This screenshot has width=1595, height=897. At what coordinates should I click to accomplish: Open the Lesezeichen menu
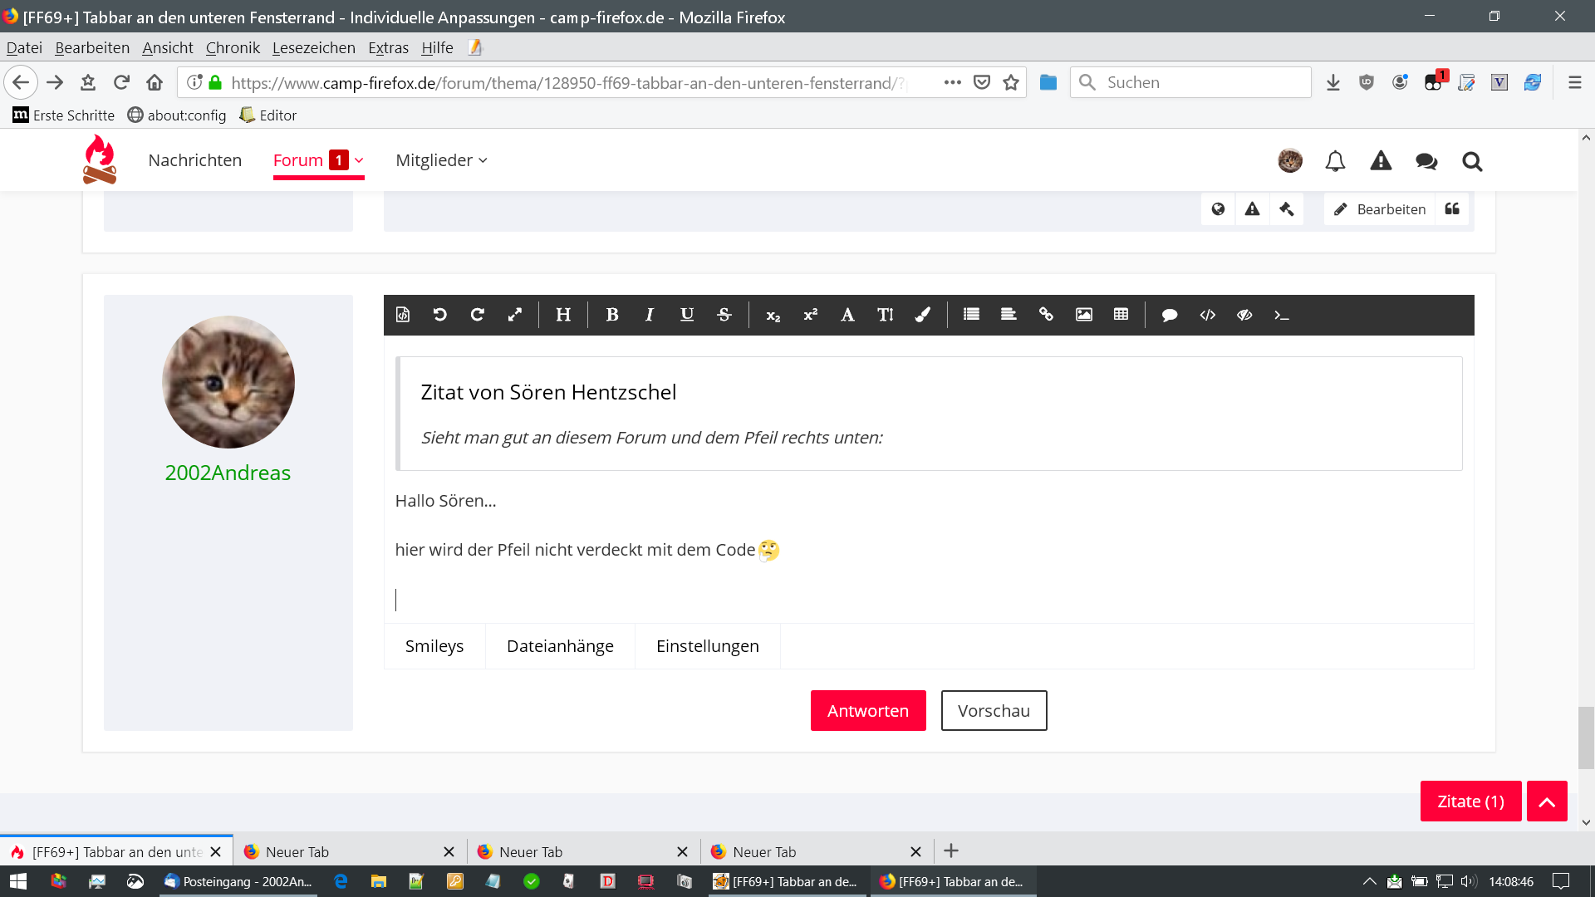click(313, 47)
